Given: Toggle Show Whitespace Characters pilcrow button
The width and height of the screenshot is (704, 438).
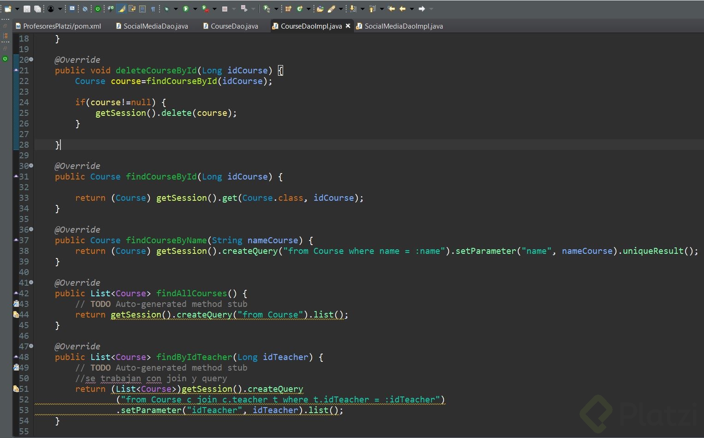Looking at the screenshot, I should pos(153,9).
